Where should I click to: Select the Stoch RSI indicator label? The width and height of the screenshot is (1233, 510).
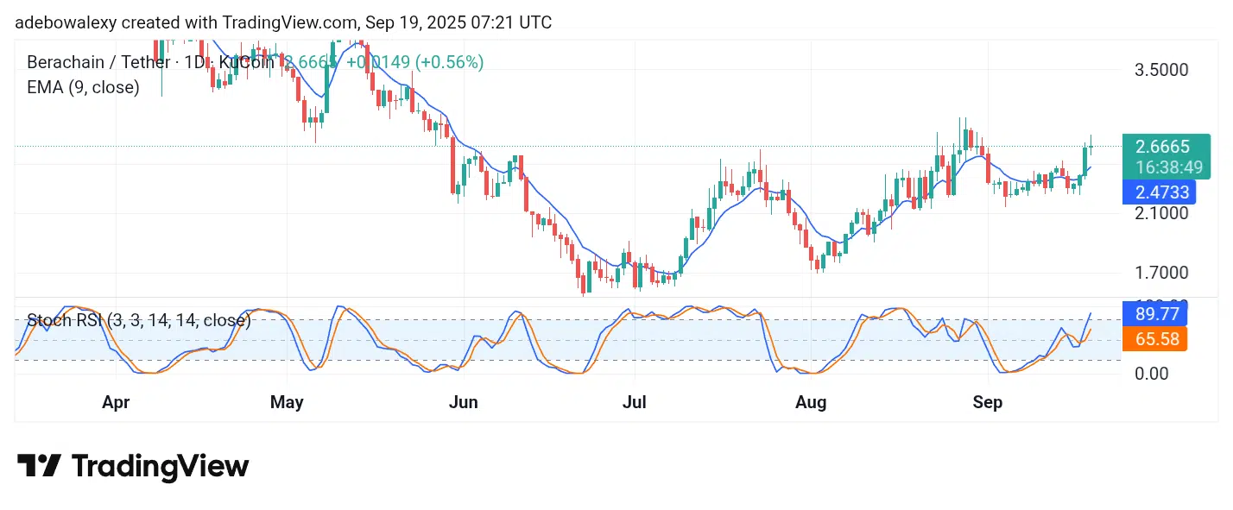point(139,321)
